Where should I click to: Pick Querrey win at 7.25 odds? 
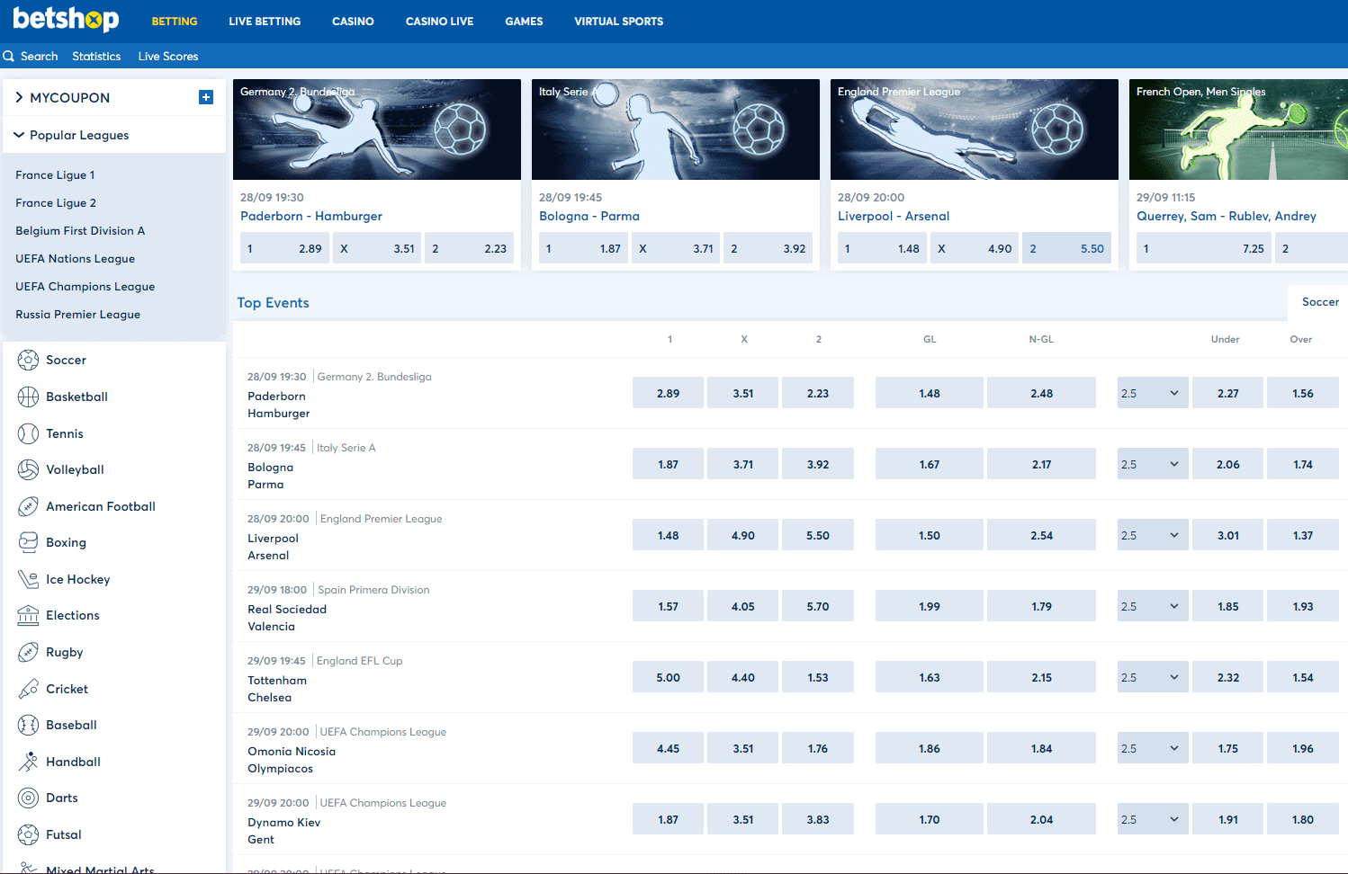click(x=1204, y=248)
